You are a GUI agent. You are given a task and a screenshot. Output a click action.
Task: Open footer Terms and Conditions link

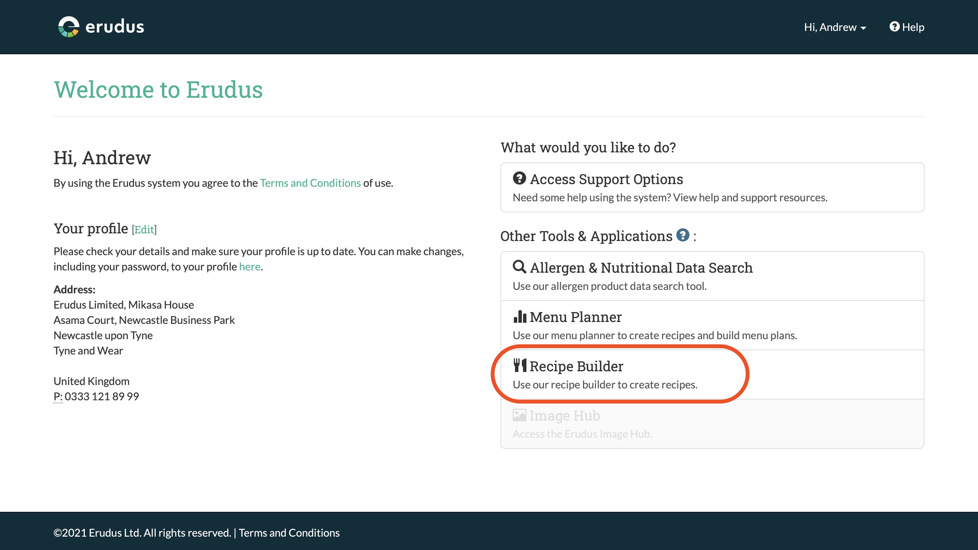pyautogui.click(x=289, y=533)
